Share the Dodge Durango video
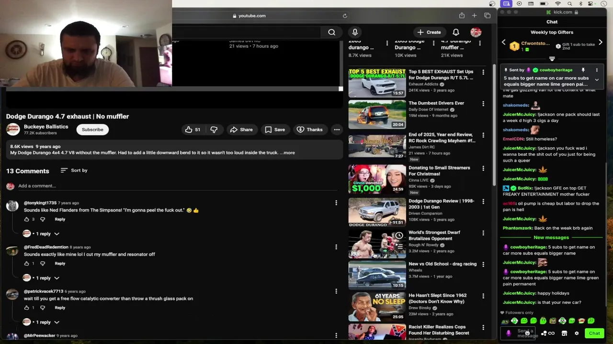The image size is (613, 344). click(241, 129)
